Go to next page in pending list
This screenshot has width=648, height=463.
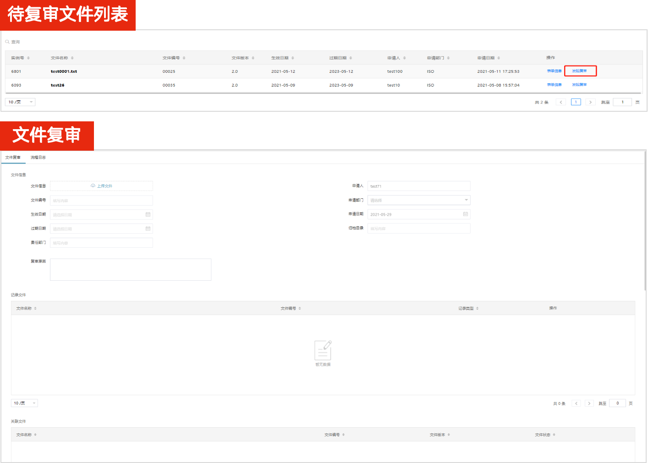[x=590, y=102]
